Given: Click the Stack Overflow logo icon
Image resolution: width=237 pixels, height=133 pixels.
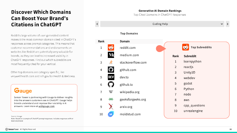Looking at the screenshot, I should (x=111, y=62).
